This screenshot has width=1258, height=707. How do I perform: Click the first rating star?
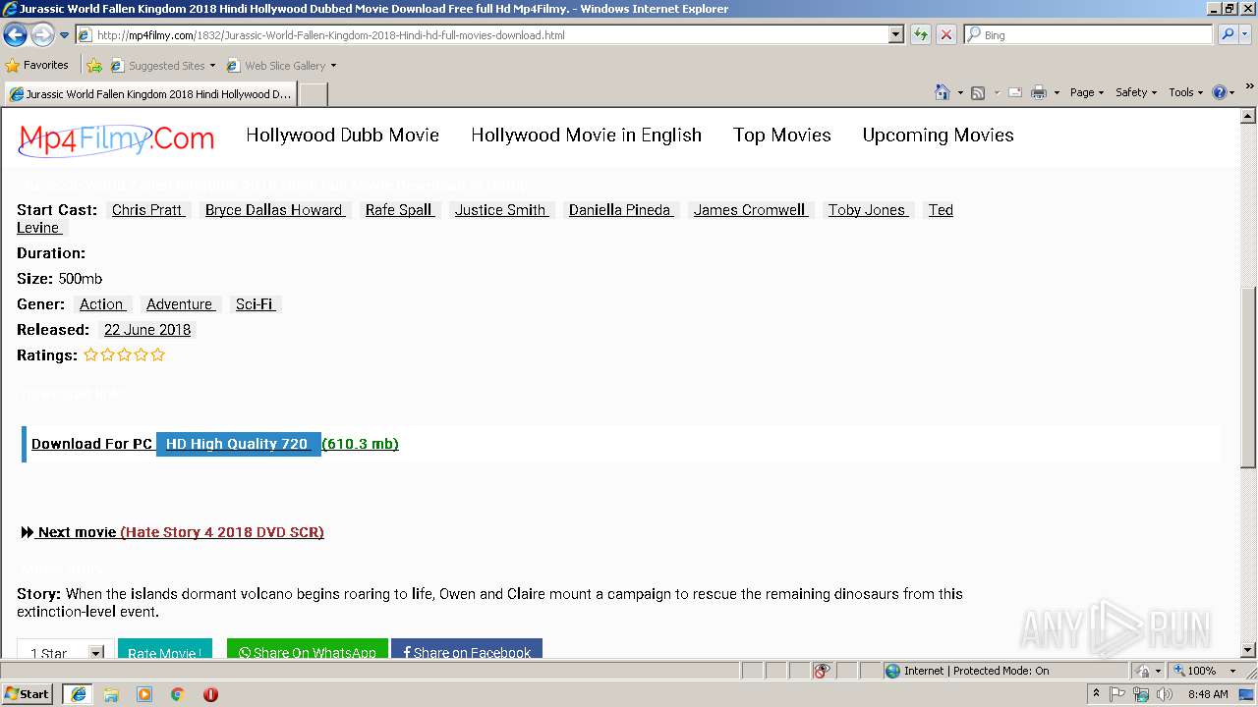90,355
